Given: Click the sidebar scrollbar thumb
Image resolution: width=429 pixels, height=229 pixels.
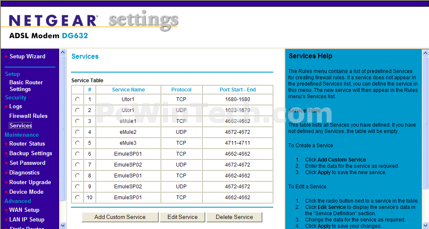Looking at the screenshot, I should click(x=63, y=128).
